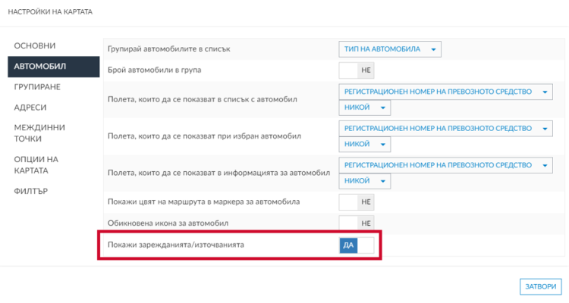
Task: Open НИКОЙ dropdown for list with vehicle fields
Action: pos(365,108)
